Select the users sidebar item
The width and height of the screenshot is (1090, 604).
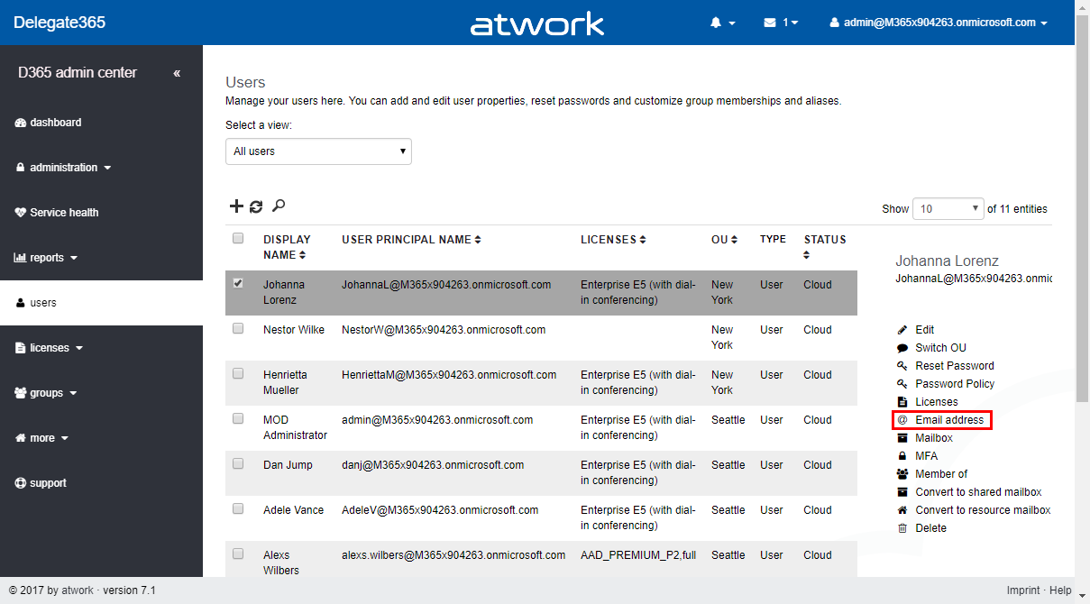pos(101,303)
